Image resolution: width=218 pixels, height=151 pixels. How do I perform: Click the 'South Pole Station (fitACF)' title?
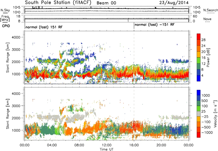pyautogui.click(x=58, y=2)
